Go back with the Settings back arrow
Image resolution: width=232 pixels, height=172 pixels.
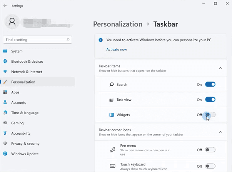tap(5, 6)
